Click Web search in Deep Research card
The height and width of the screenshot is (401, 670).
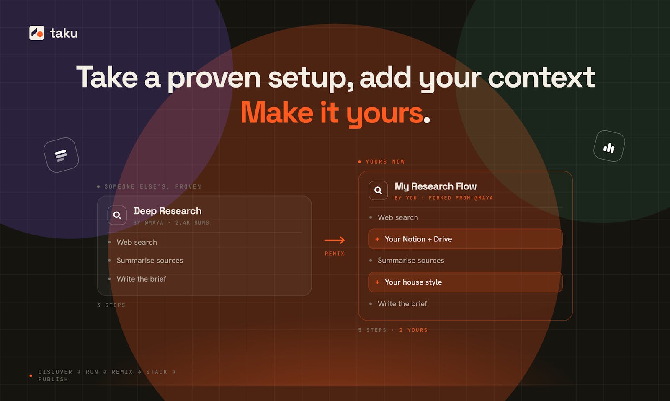pos(137,242)
